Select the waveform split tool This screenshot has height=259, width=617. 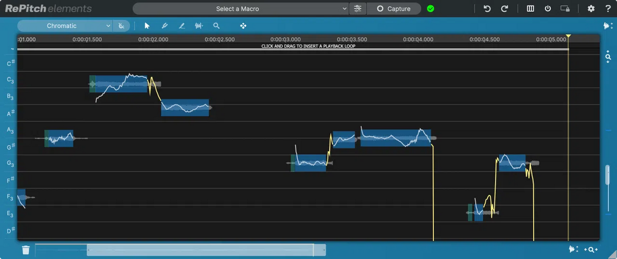(199, 26)
